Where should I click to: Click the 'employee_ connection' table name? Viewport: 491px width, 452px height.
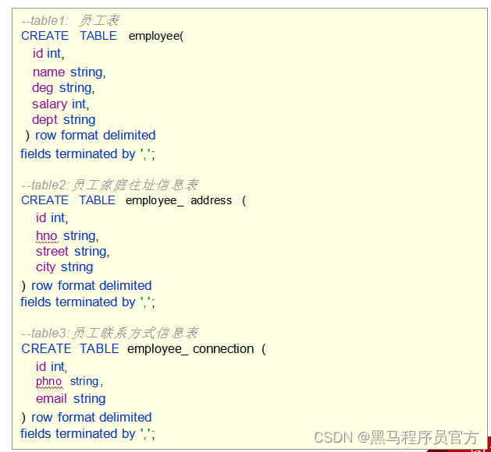[190, 349]
